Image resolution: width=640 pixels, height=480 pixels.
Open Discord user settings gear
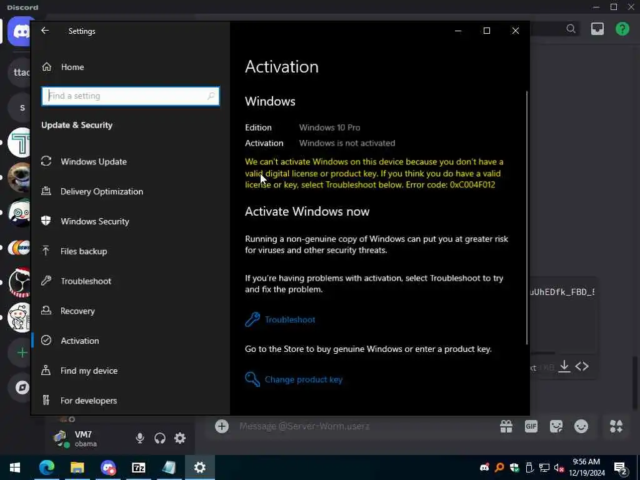pos(180,438)
